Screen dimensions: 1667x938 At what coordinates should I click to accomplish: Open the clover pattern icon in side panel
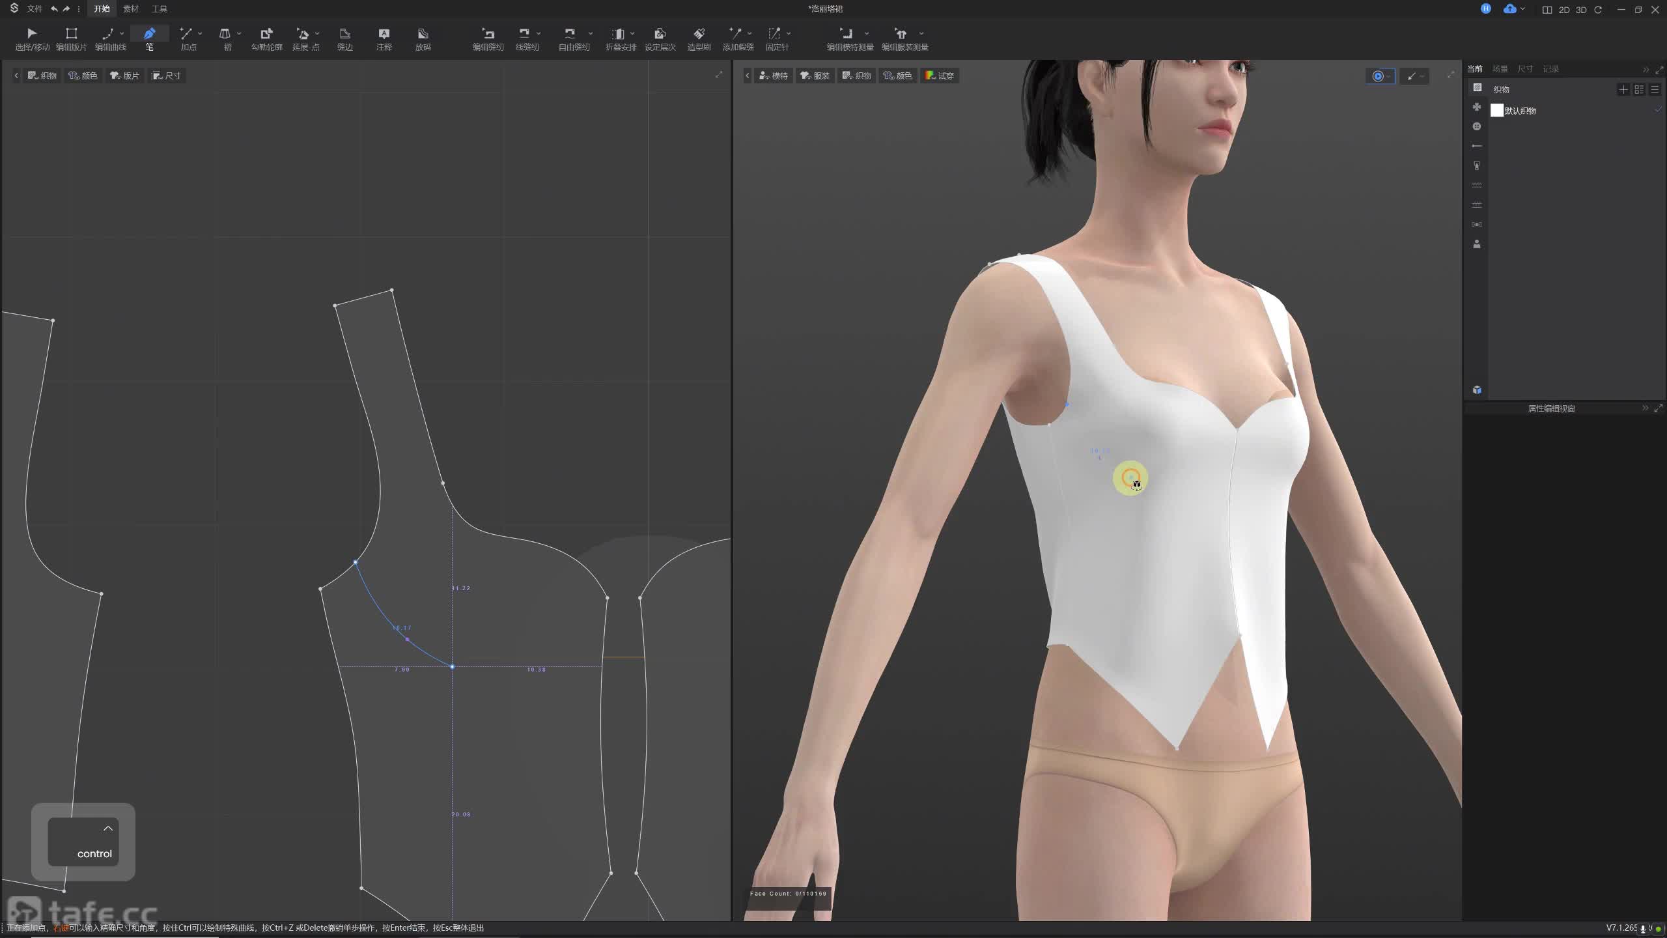1477,107
